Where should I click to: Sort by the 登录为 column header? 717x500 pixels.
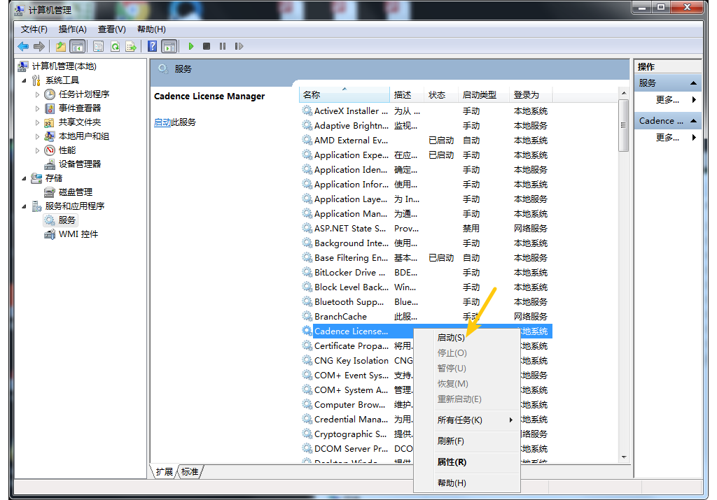tap(531, 95)
